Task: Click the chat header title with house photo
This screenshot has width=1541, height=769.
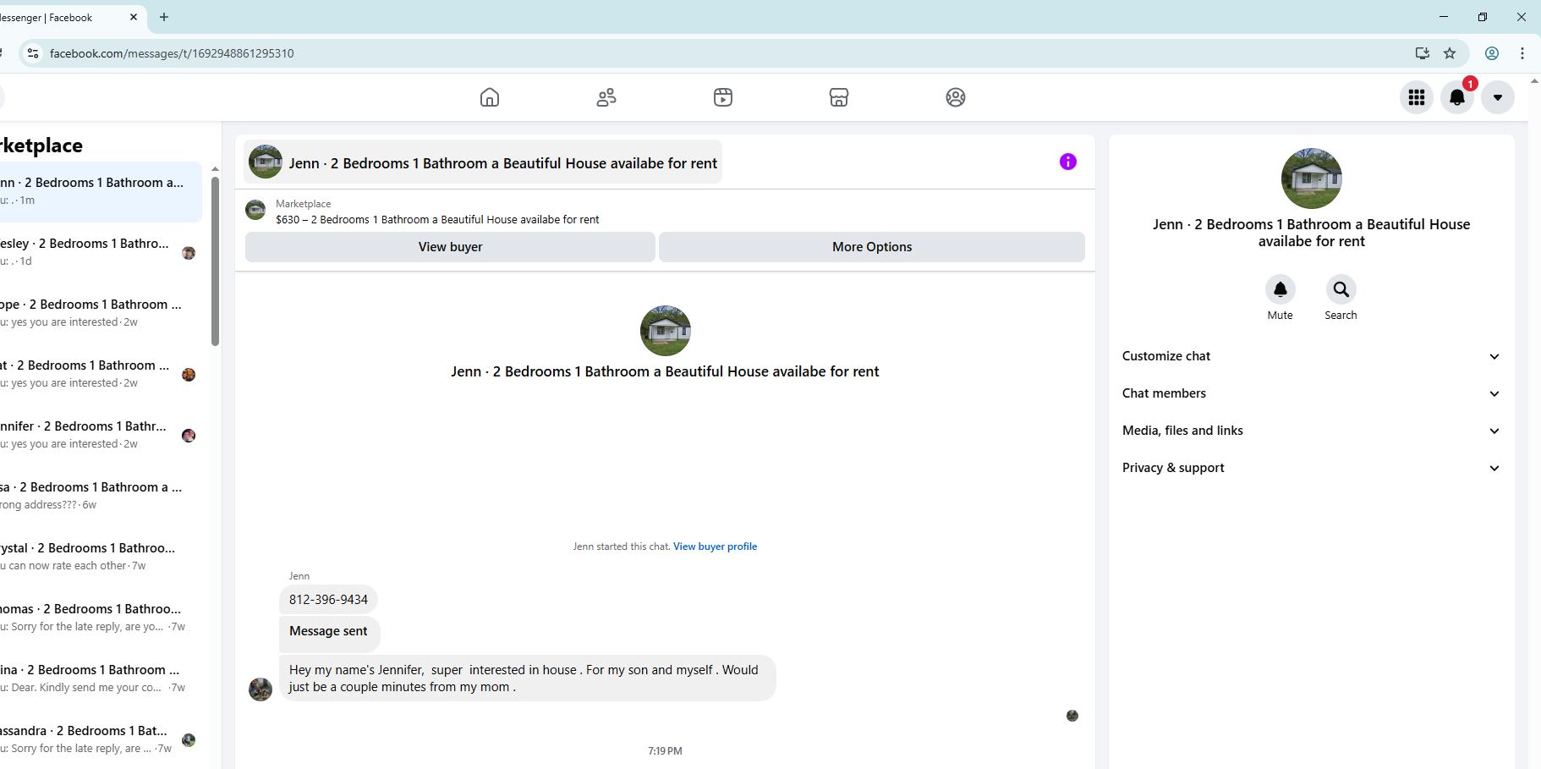Action: [483, 162]
